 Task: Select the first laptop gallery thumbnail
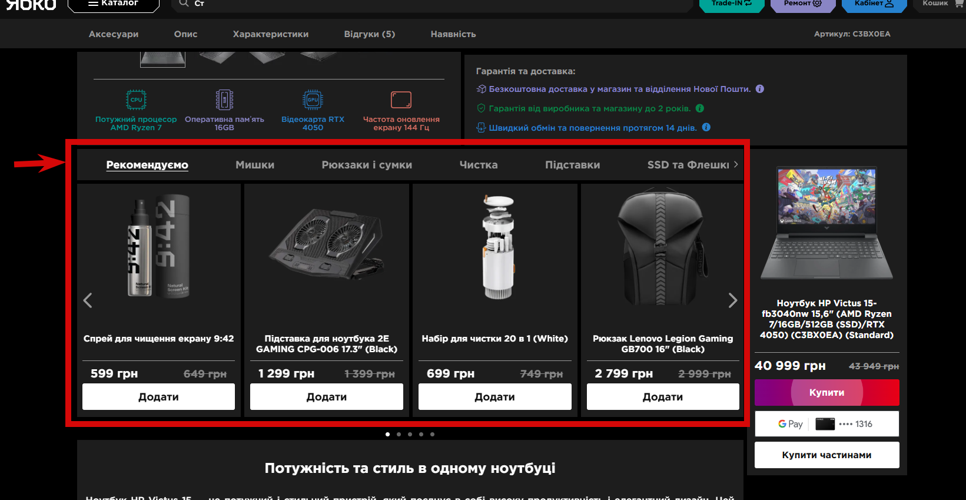163,59
